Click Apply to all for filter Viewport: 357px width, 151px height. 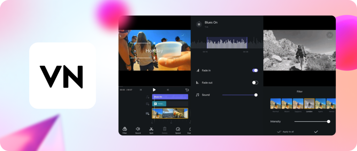tap(286, 132)
